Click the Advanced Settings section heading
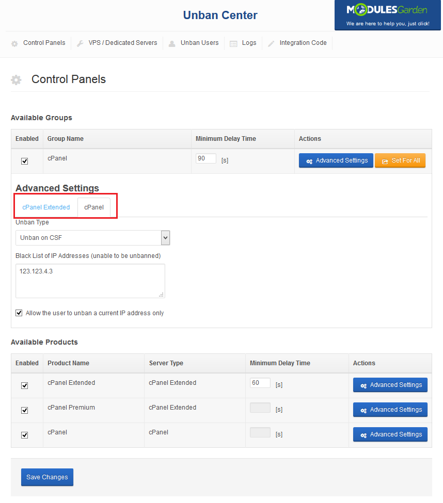This screenshot has height=503, width=443. (57, 188)
